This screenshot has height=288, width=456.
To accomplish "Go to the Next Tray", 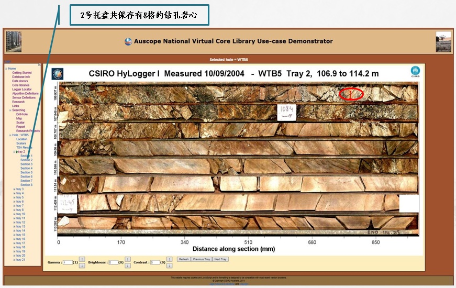I will (x=220, y=259).
